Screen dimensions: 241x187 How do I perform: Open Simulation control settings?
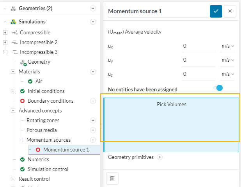tap(48, 169)
